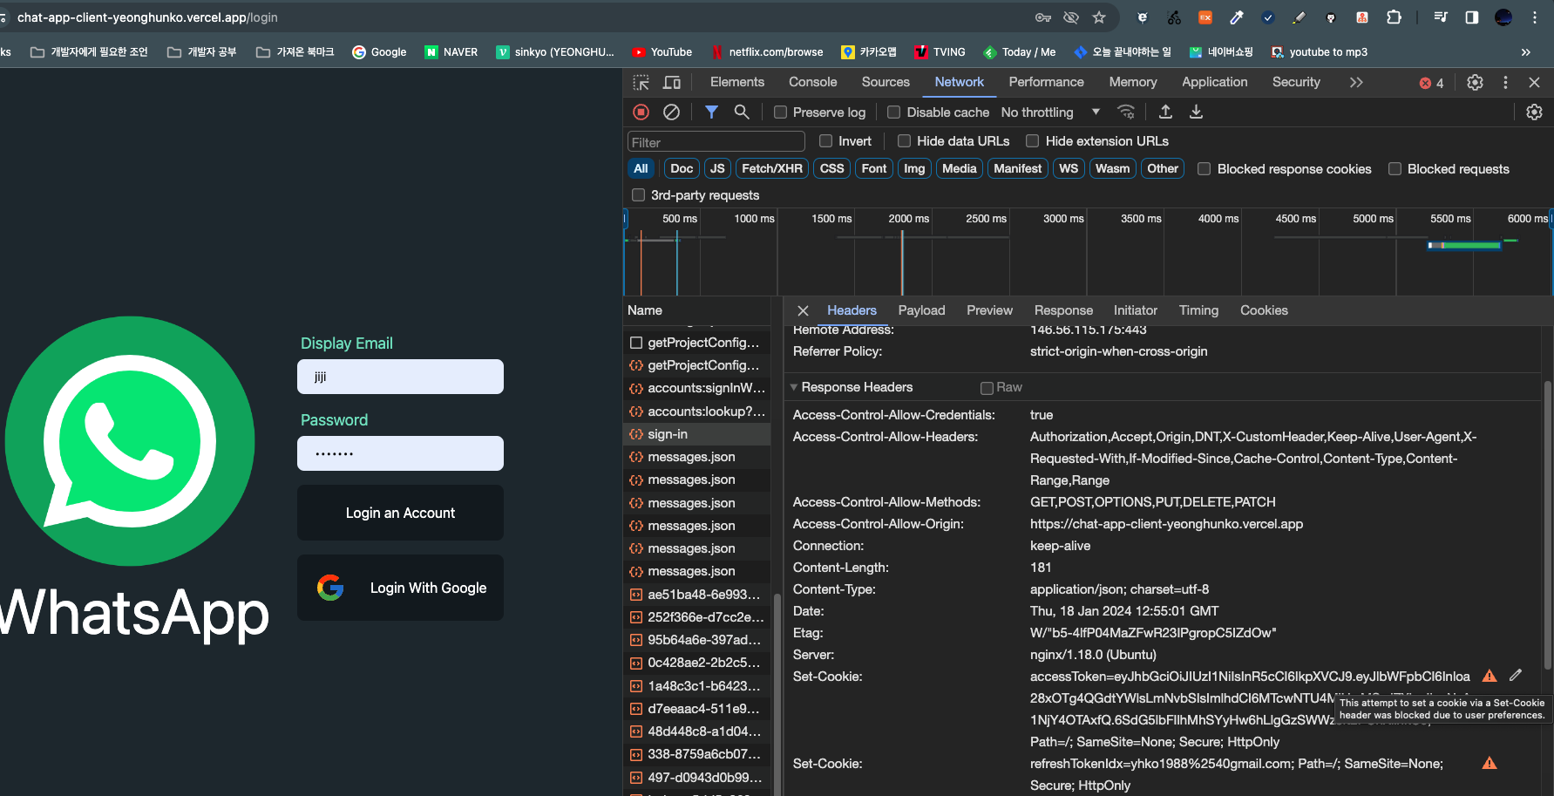Filter requests by WS type
Screen dimensions: 1554x796
point(1069,168)
